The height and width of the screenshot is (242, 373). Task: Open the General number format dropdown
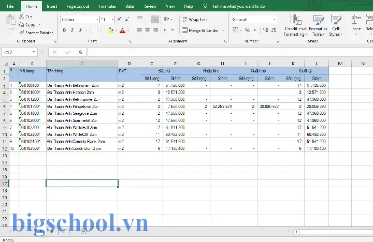coord(275,20)
